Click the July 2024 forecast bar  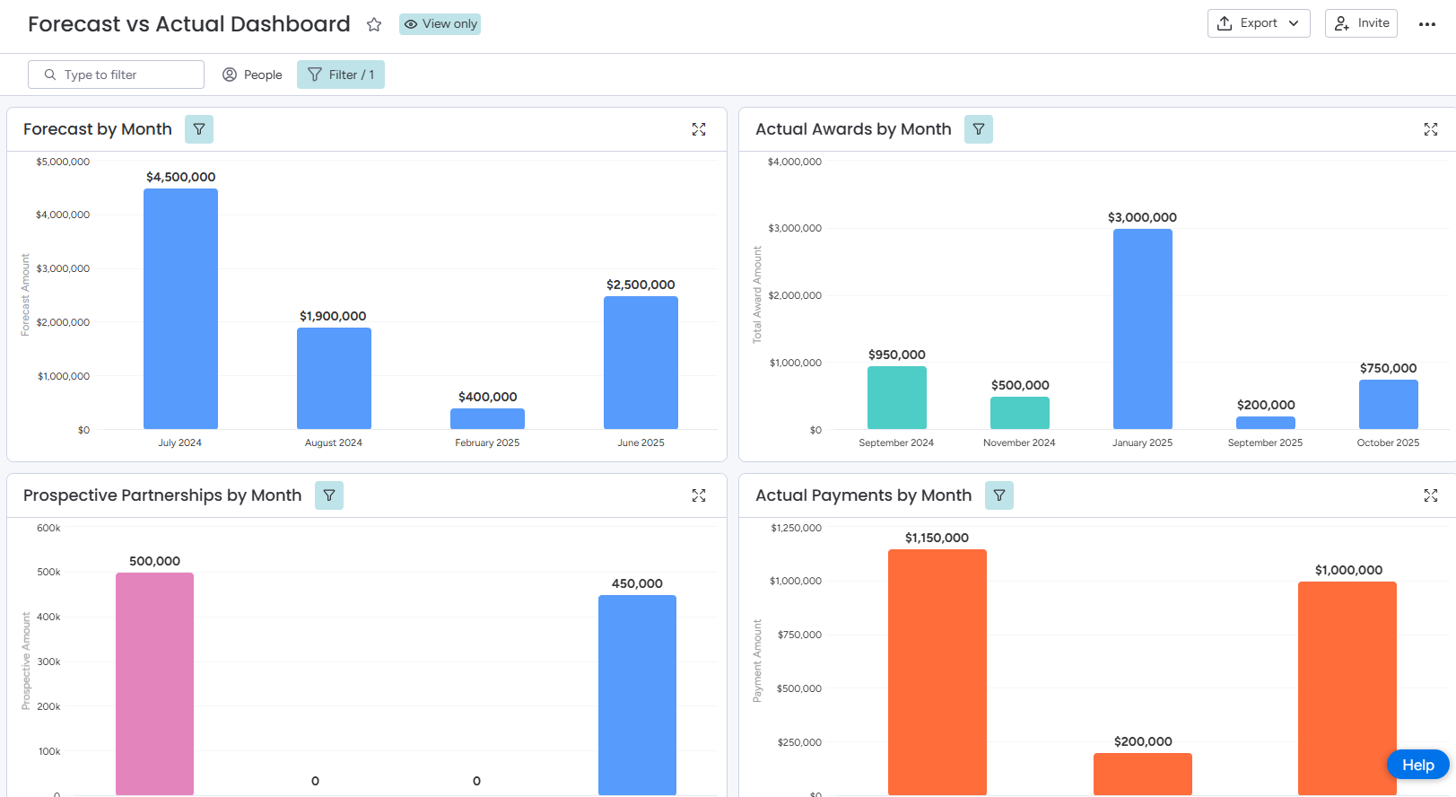pos(180,309)
